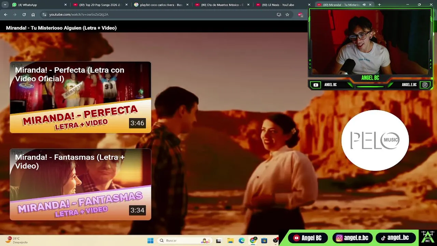Switch to the WhatsApp tab
The image size is (437, 246).
39,5
